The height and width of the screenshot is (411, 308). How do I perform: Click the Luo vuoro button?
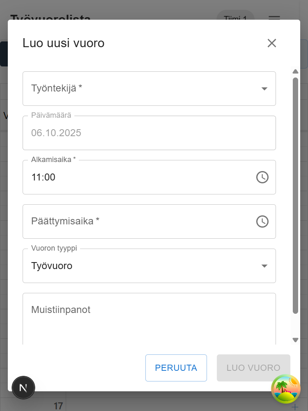click(x=253, y=368)
